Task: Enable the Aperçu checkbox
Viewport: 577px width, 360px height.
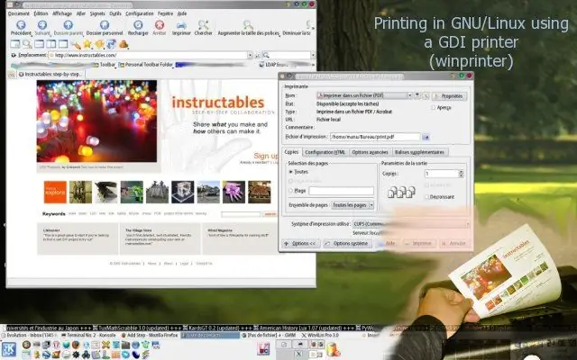Action: (x=433, y=108)
